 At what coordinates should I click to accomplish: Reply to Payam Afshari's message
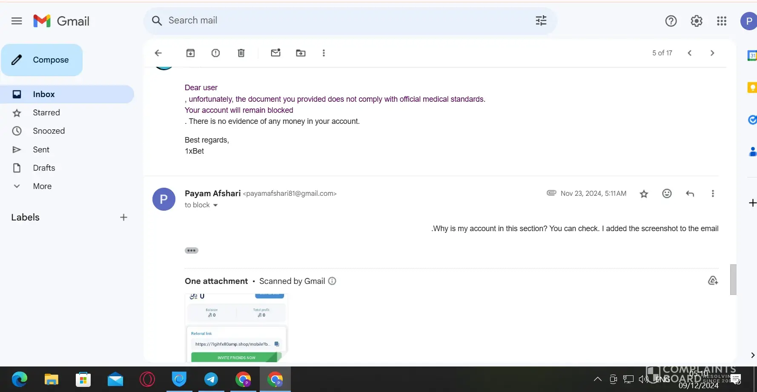(x=690, y=194)
